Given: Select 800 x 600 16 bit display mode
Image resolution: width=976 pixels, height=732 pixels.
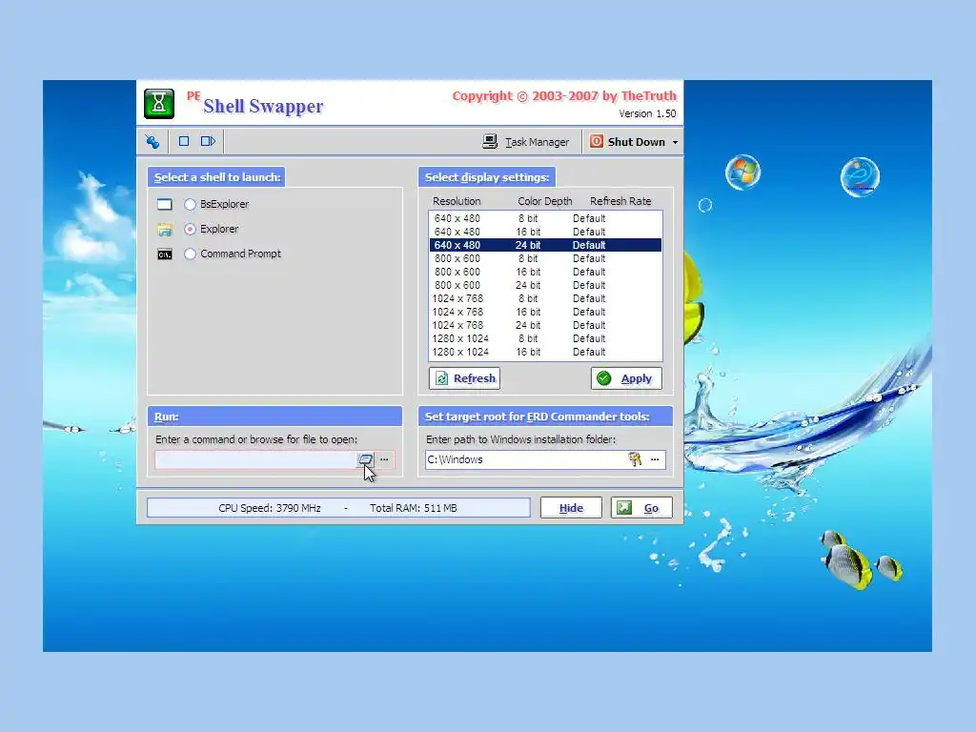Looking at the screenshot, I should pyautogui.click(x=545, y=272).
